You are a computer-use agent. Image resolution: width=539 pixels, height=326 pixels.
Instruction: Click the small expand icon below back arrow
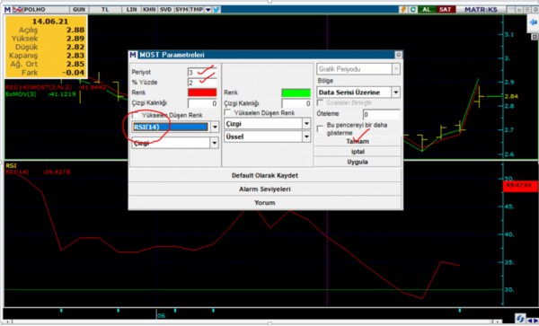click(535, 37)
